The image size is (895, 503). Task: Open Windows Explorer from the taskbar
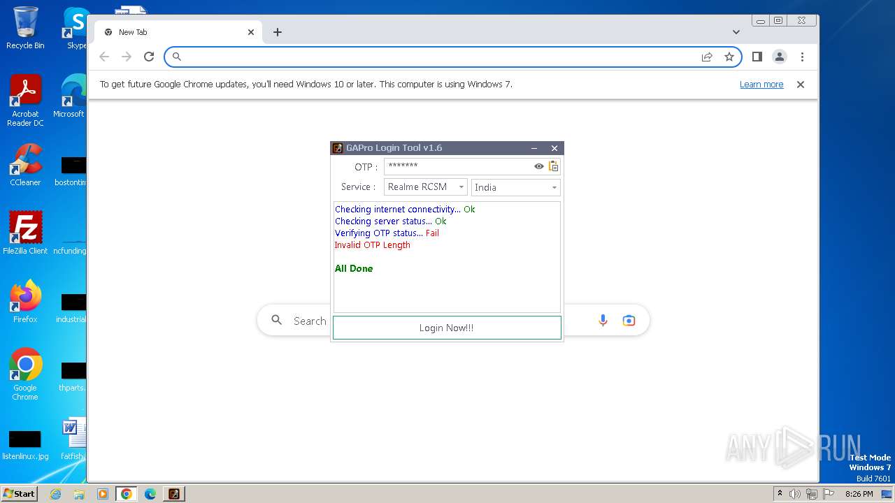pos(79,494)
